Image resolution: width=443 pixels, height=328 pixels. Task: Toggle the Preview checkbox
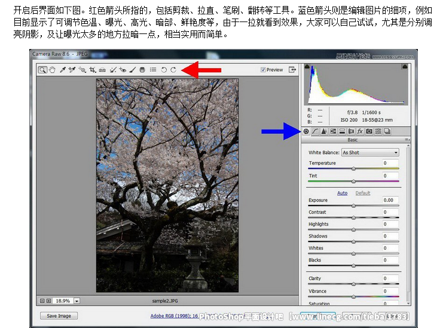click(262, 70)
